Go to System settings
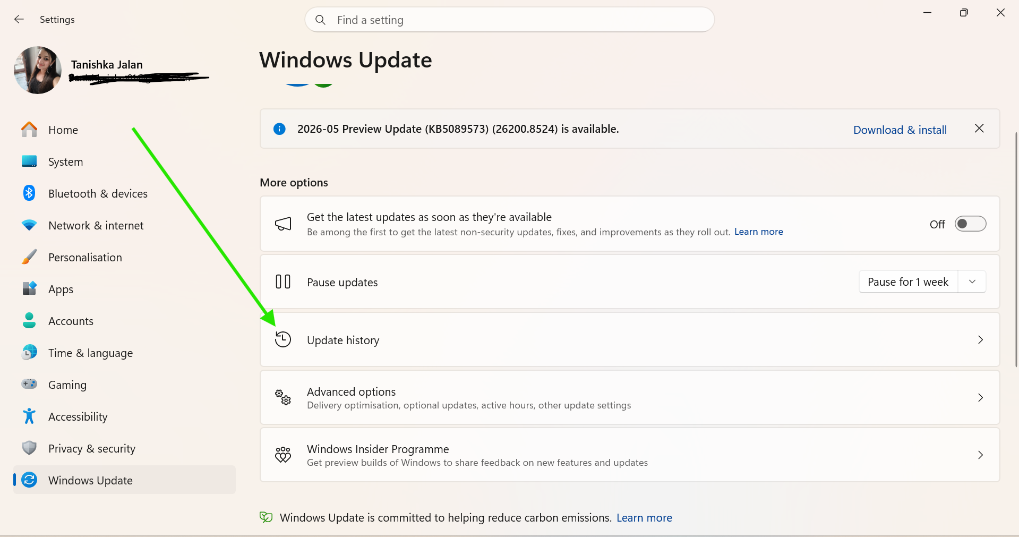The height and width of the screenshot is (537, 1019). (124, 161)
